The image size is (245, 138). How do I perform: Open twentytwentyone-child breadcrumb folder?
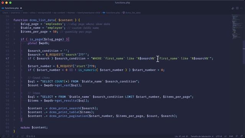click(89, 13)
